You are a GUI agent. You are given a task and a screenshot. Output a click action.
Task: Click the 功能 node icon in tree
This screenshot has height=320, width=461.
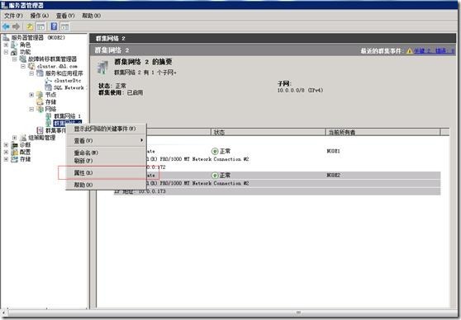[x=14, y=52]
